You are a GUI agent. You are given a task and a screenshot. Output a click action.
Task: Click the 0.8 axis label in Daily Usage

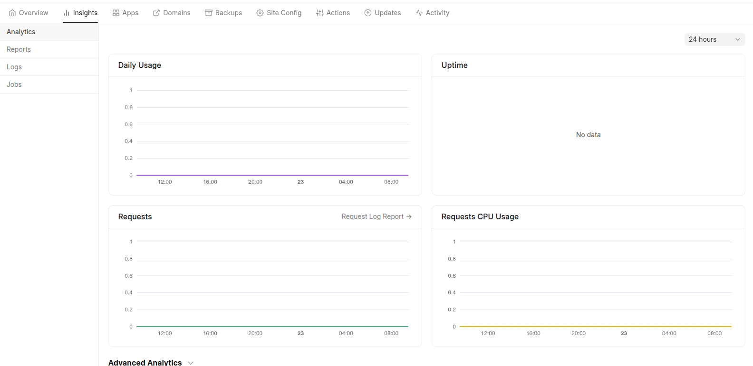[128, 107]
